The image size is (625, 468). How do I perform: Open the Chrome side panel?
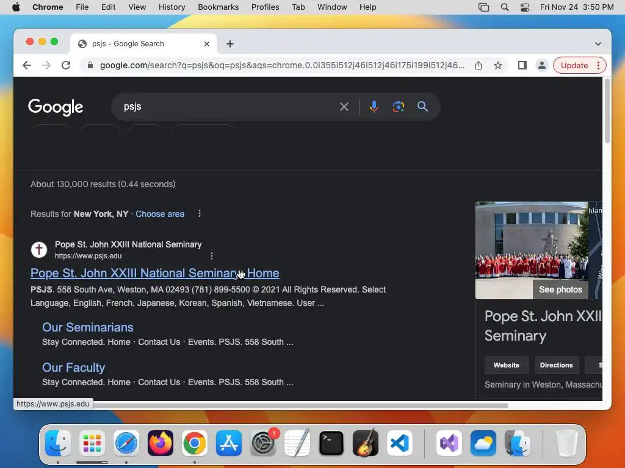click(522, 65)
